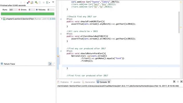Click the grayed Next Failed Test arrow
183x103 pixels.
[21, 3]
